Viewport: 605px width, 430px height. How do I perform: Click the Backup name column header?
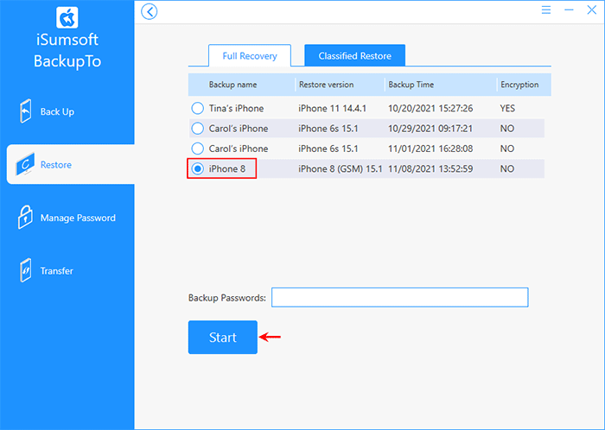pos(232,85)
